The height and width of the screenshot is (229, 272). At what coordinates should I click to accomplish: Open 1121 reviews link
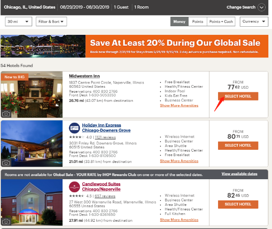click(105, 137)
